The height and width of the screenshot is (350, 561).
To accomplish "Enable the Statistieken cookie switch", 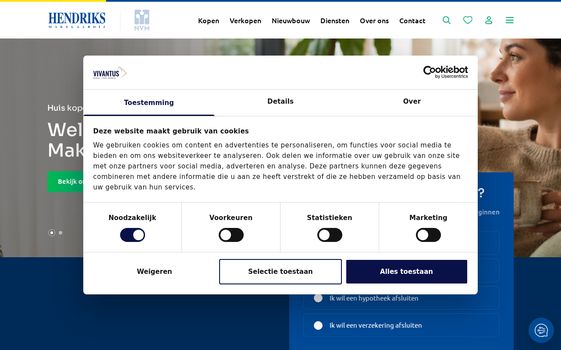I will pos(330,235).
